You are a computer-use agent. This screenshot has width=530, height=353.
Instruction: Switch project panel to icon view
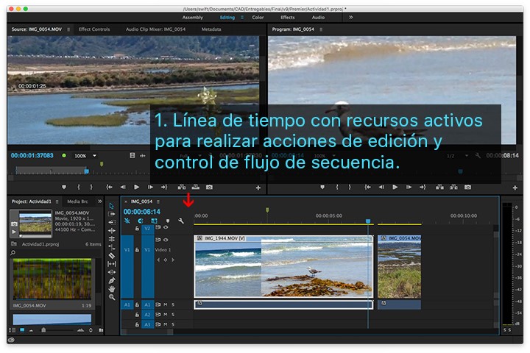point(22,330)
